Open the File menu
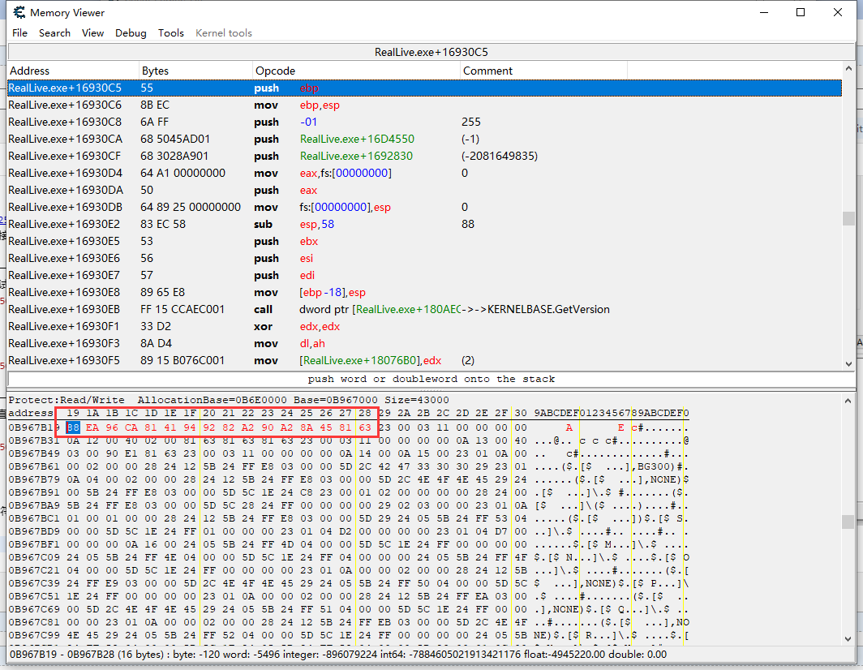This screenshot has width=863, height=670. click(x=19, y=33)
